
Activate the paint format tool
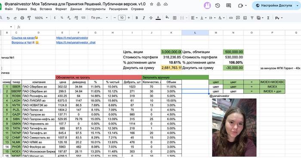click(29, 18)
